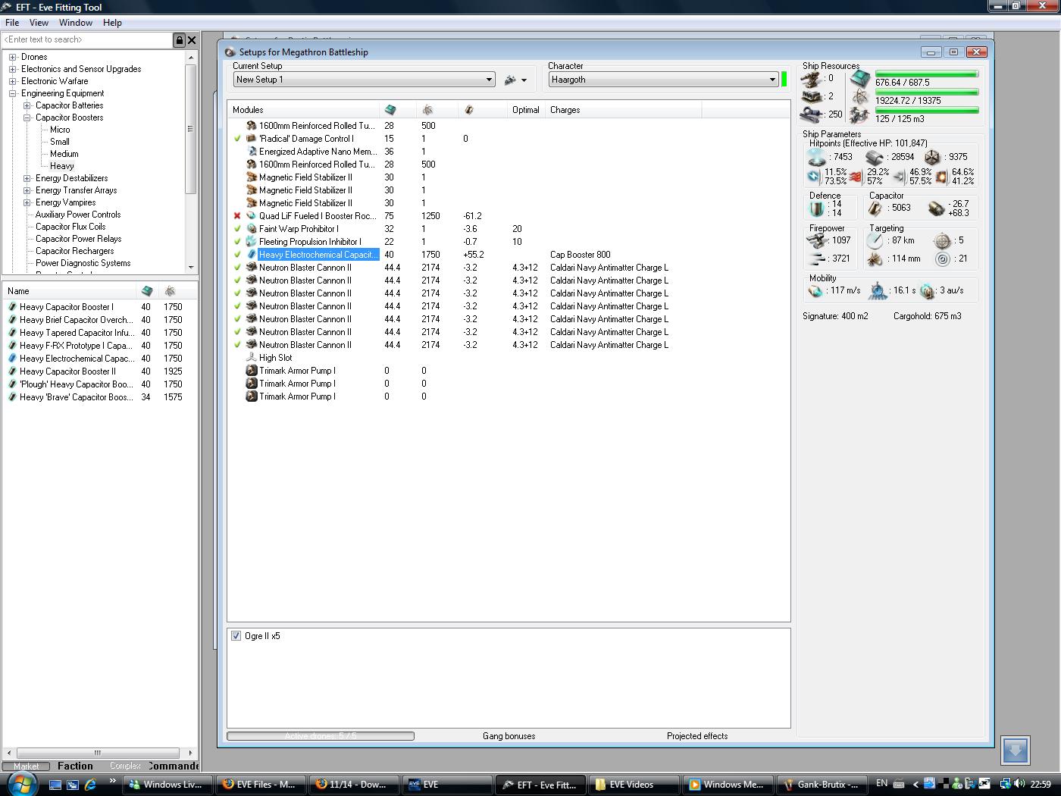
Task: Toggle status of Fleeting Propulsion Inhibitor I
Action: click(x=237, y=242)
